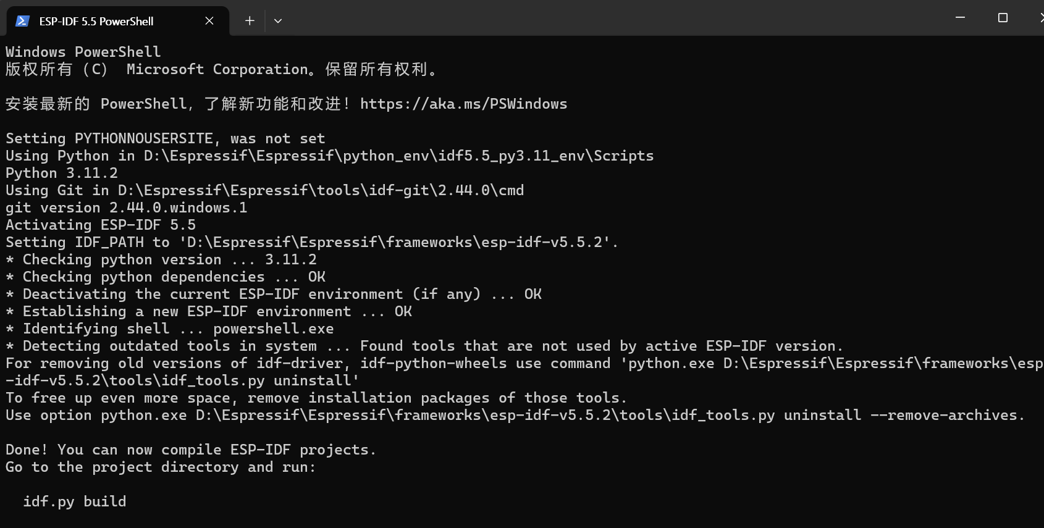Click the 'Python 3.11.2' output line
Image resolution: width=1044 pixels, height=528 pixels.
62,173
